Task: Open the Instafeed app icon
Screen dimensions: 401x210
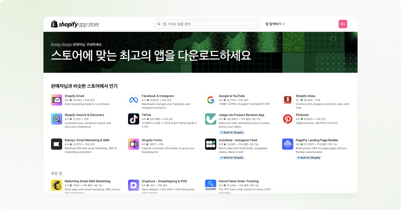Action: [x=211, y=144]
